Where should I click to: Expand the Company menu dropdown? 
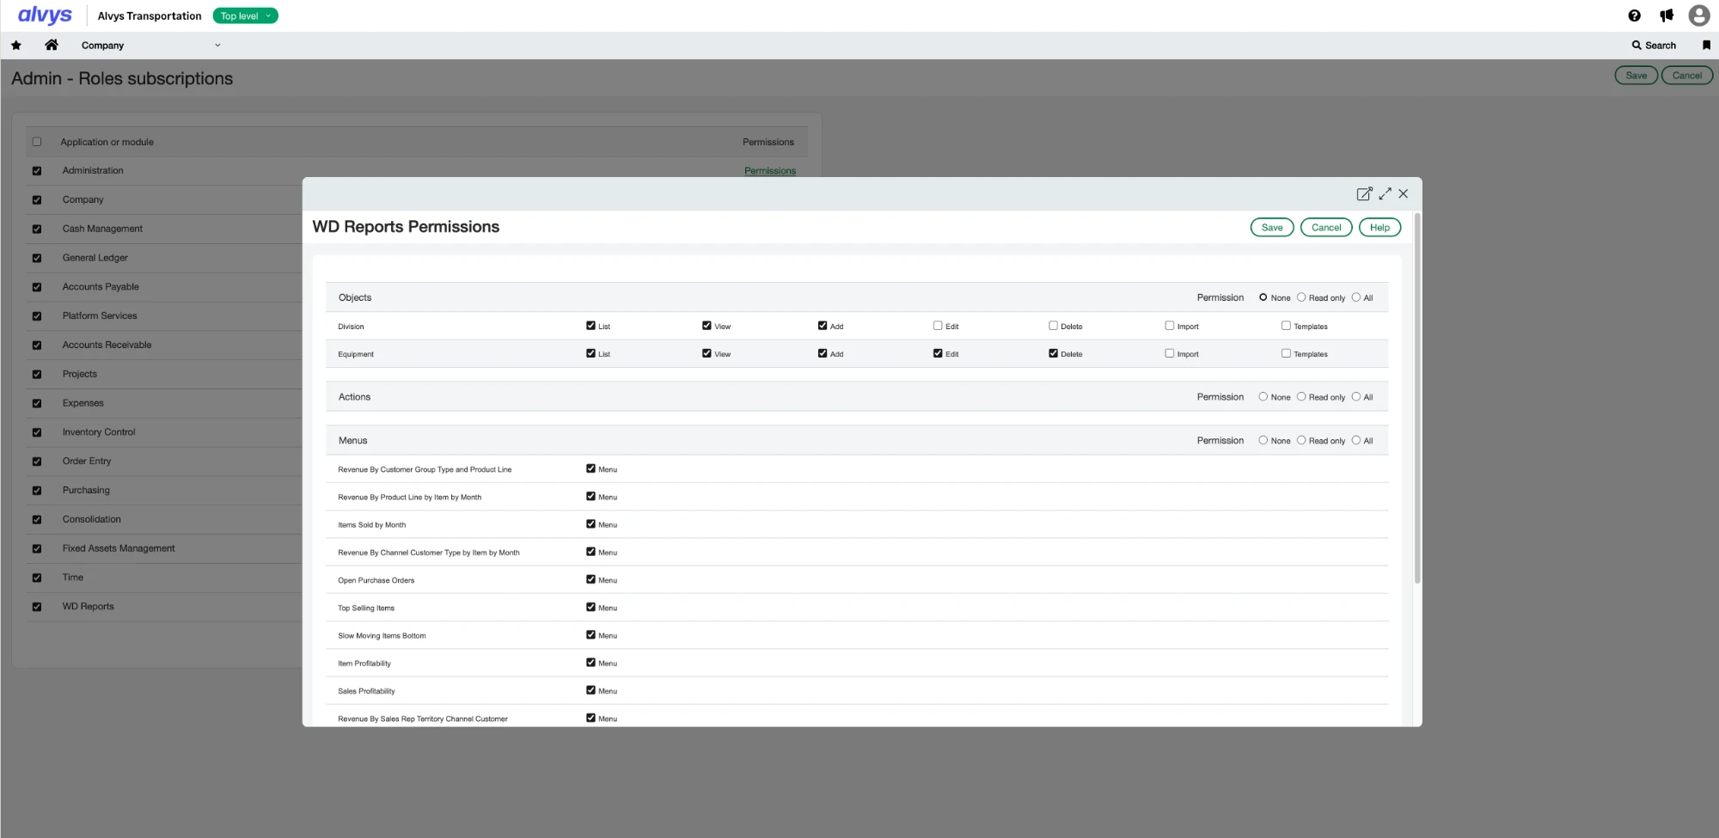tap(217, 46)
